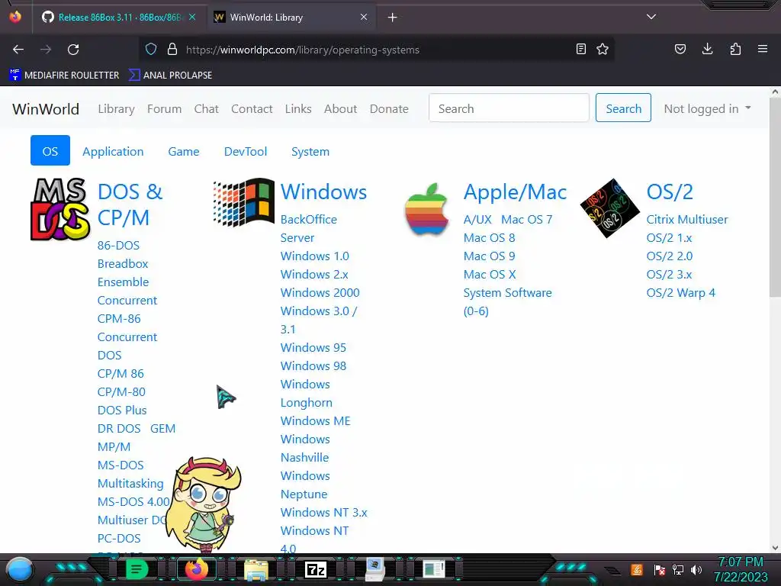
Task: Open the Chat nav link
Action: 206,108
